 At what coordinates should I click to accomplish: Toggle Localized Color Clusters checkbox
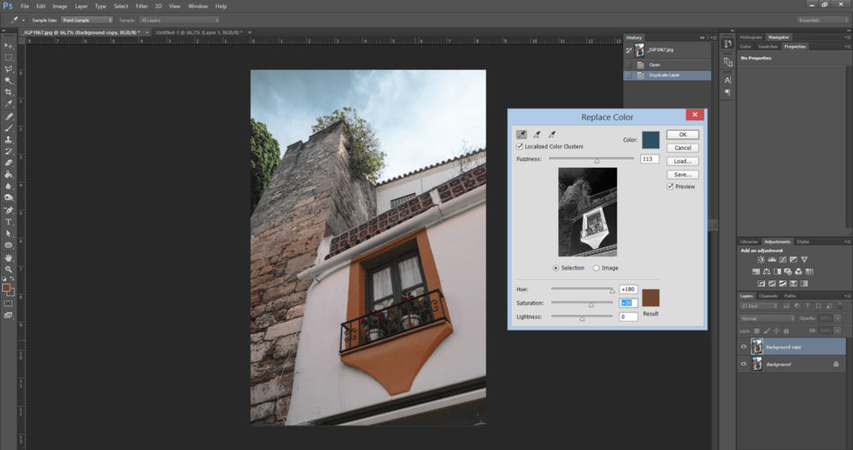coord(521,146)
